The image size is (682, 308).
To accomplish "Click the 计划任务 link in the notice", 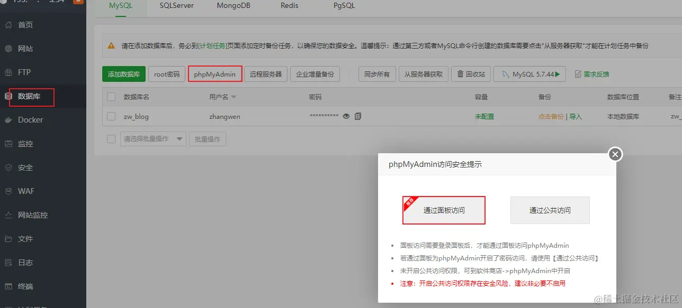I will point(212,46).
